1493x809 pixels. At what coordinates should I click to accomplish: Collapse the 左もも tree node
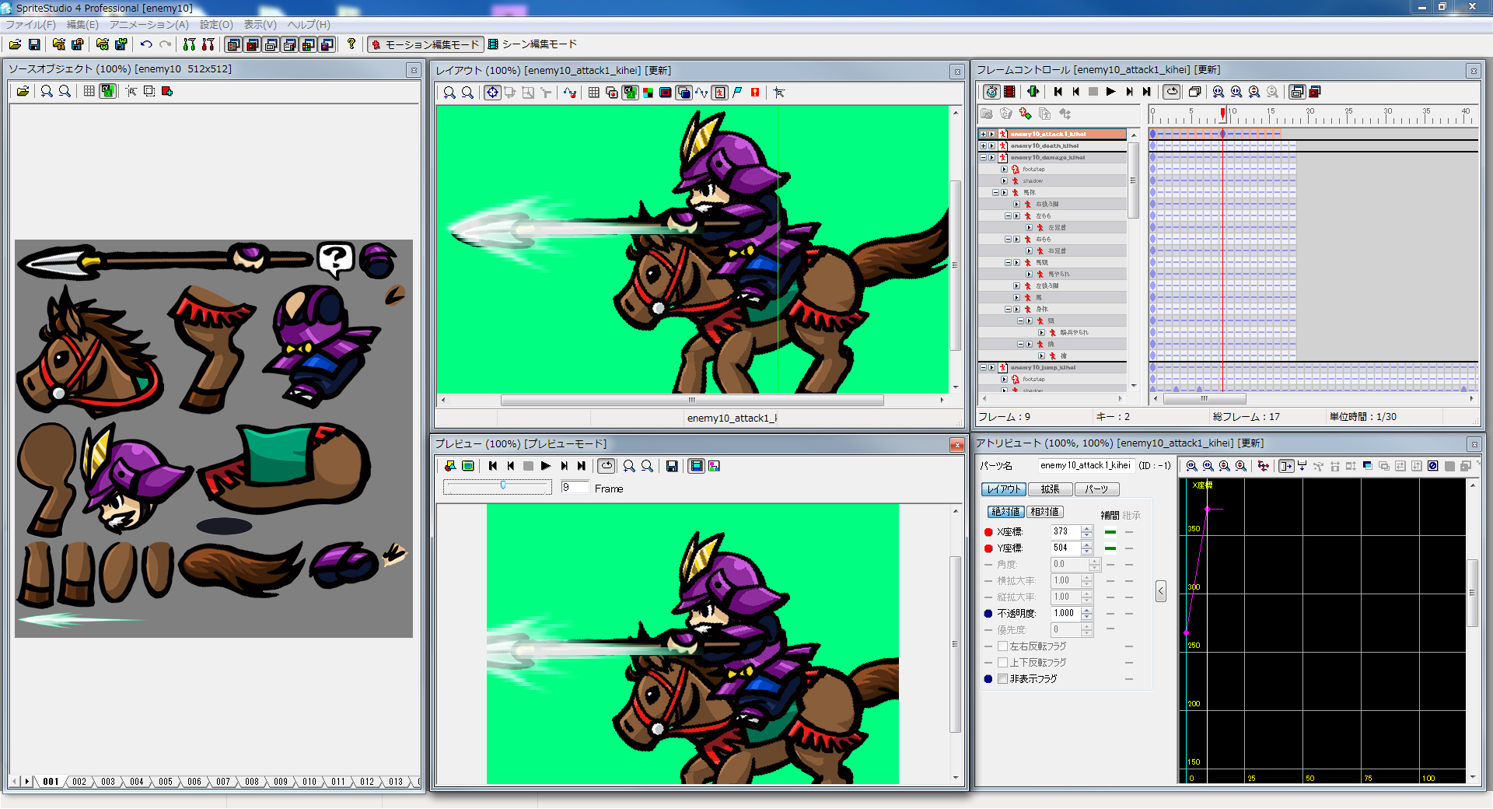click(x=1008, y=215)
